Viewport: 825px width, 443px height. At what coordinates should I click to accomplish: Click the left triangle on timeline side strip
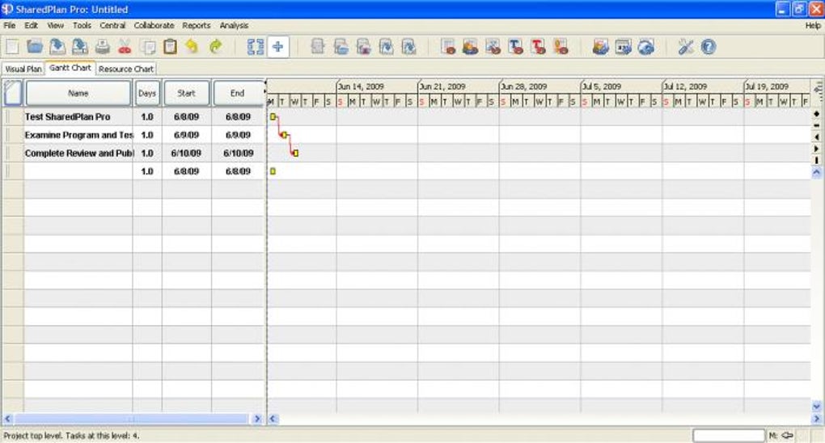817,137
